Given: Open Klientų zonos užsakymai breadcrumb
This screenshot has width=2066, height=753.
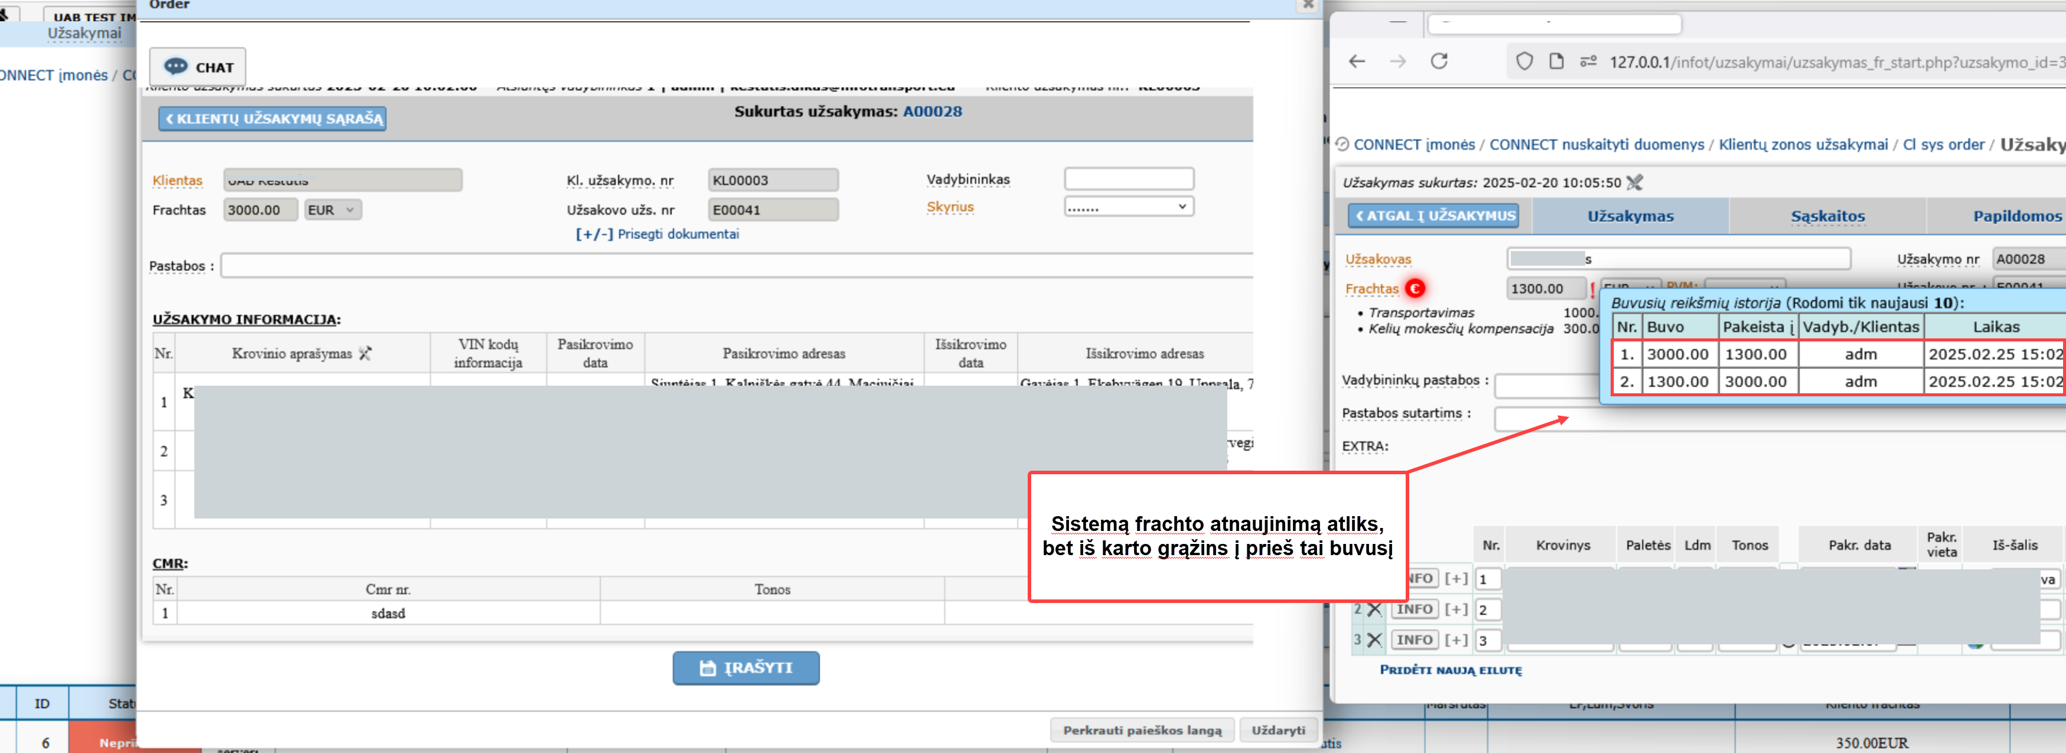Looking at the screenshot, I should coord(1803,144).
